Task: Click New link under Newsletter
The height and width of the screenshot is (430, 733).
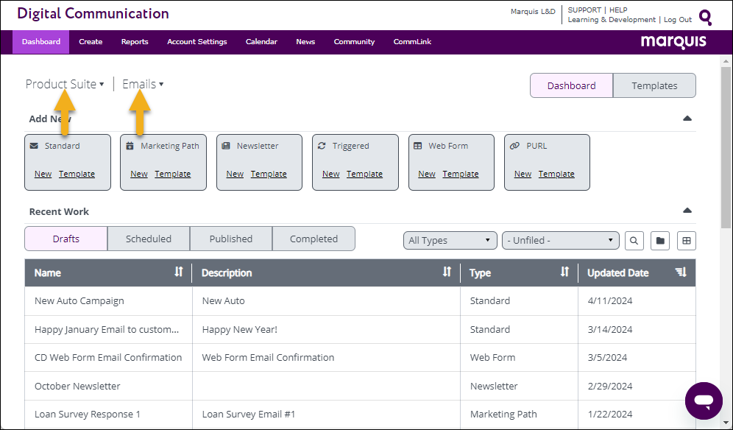Action: tap(235, 175)
